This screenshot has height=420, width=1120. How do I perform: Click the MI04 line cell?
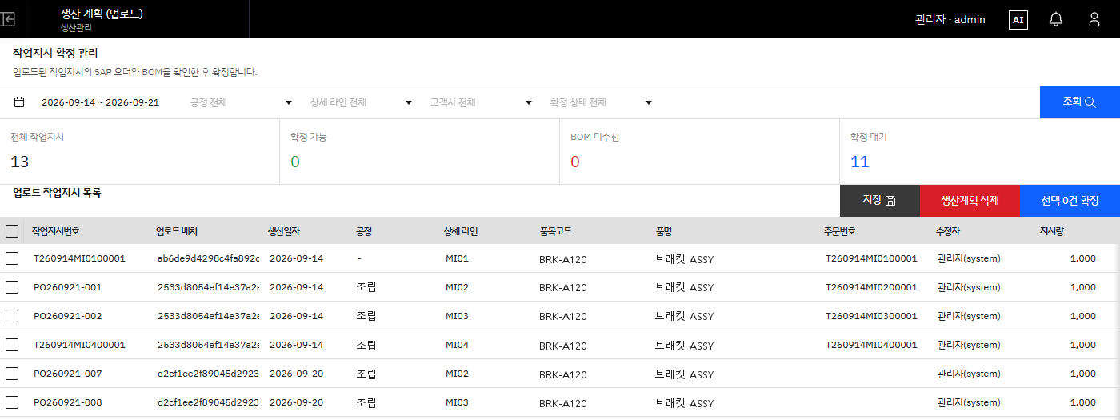pyautogui.click(x=457, y=345)
